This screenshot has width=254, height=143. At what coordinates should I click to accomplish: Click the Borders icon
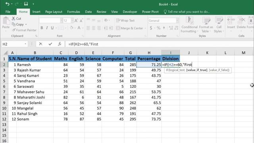click(62, 28)
